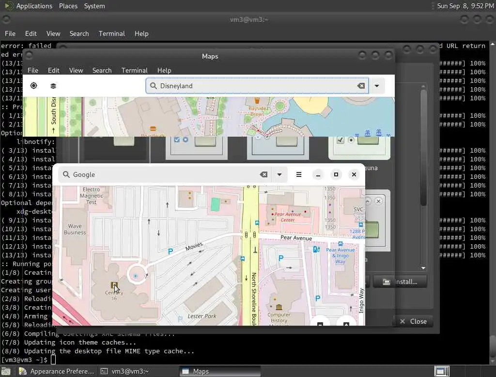Click the Lester Park label on map
496x377 pixels.
point(202,316)
